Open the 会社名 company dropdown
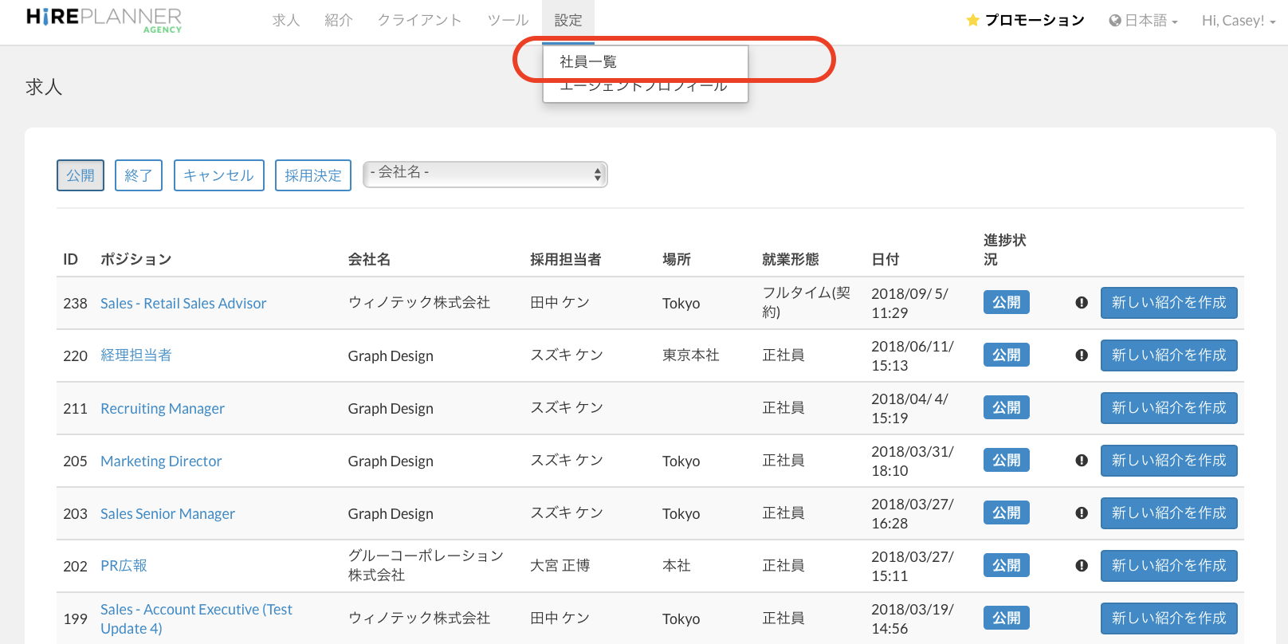 pos(485,174)
